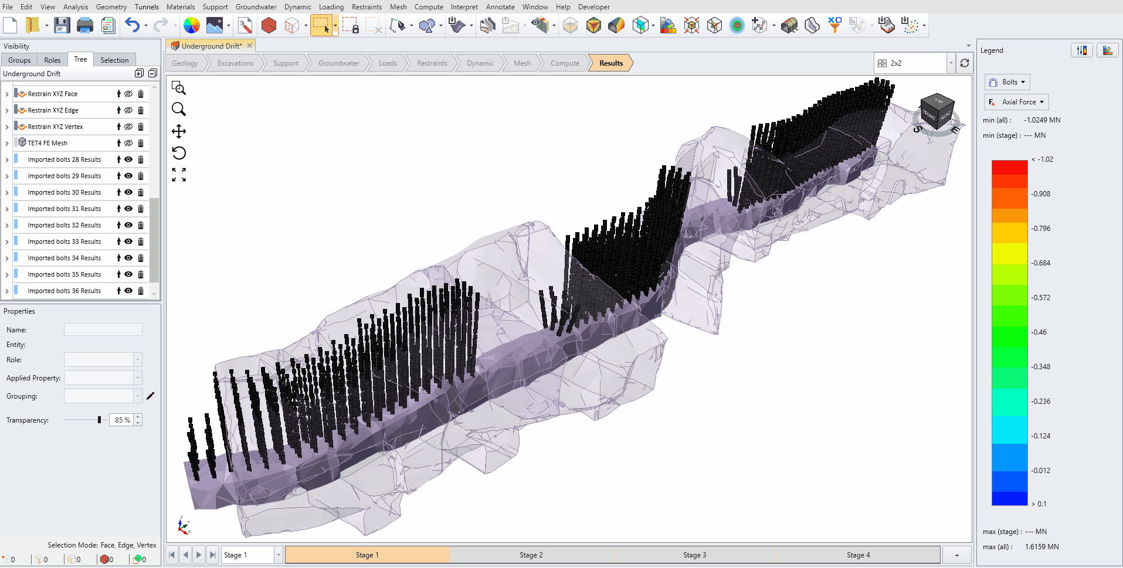
Task: Open the Tunnels menu
Action: point(146,6)
